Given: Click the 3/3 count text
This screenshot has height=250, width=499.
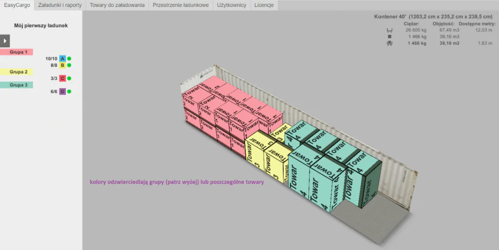Looking at the screenshot, I should point(54,78).
